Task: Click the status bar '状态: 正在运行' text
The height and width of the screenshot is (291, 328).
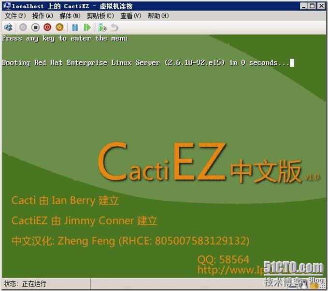Action: pyautogui.click(x=25, y=284)
